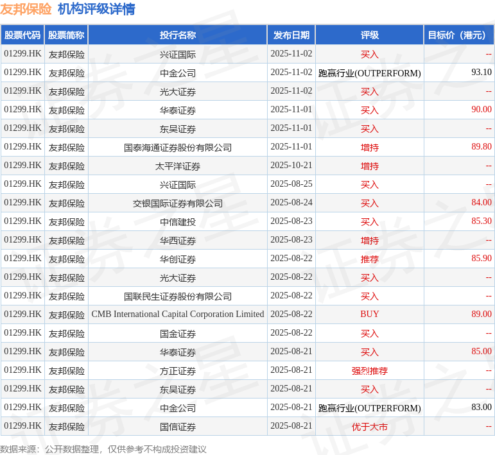Click target price 84.00

pyautogui.click(x=482, y=203)
